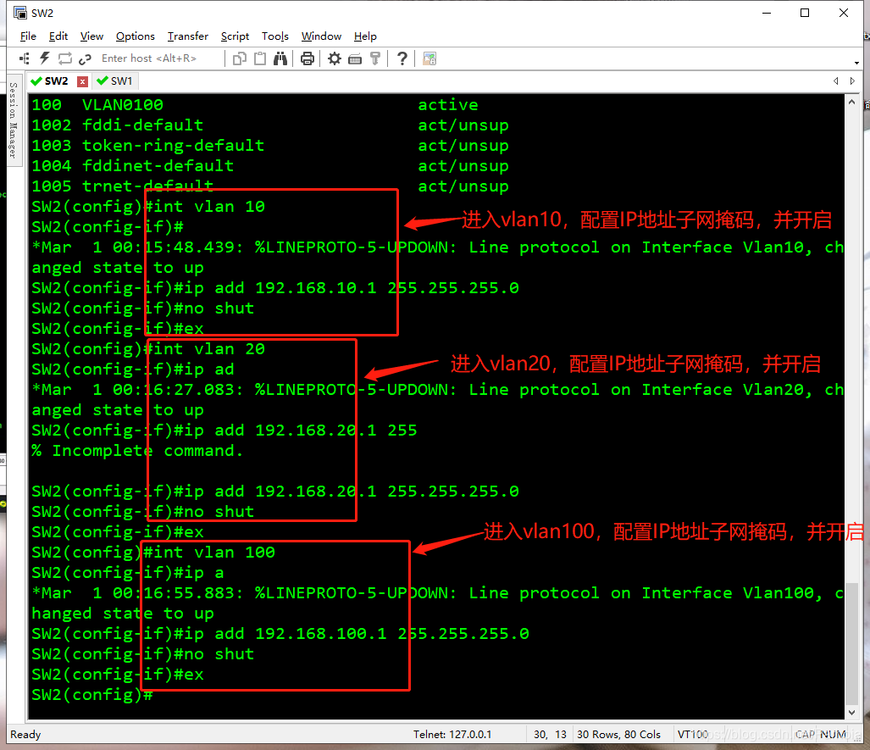
Task: Click the '1003 token-ring-default' terminal row
Action: coord(270,146)
